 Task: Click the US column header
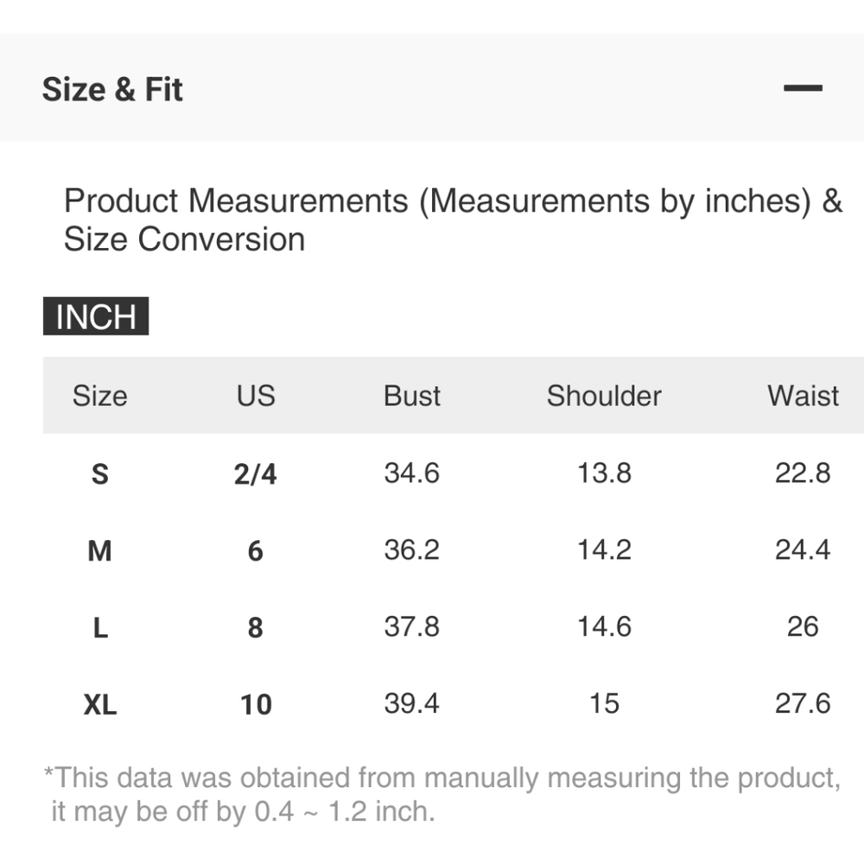[256, 396]
